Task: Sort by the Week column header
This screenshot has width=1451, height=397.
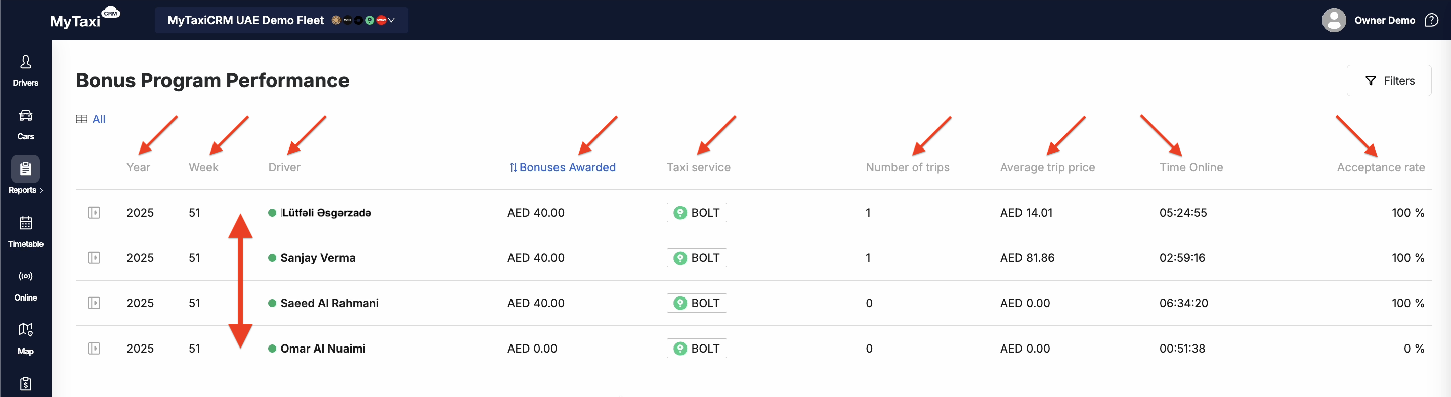Action: tap(203, 167)
